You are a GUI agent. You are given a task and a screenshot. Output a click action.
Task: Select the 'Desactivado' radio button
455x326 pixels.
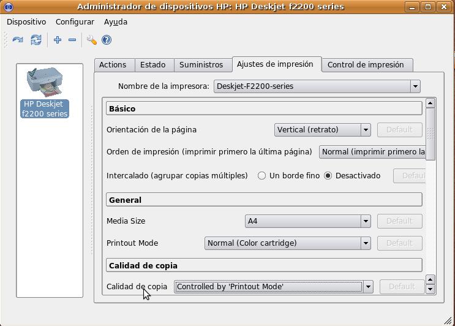(328, 176)
